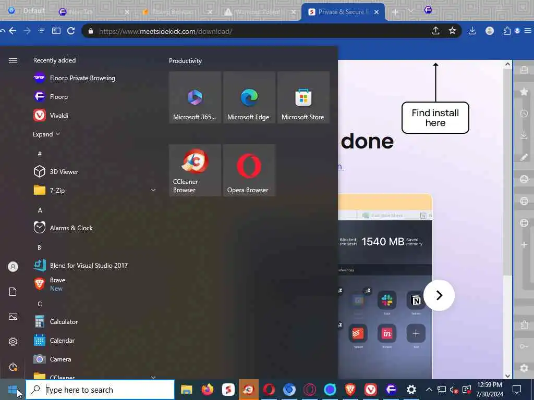Image resolution: width=534 pixels, height=400 pixels.
Task: Open Add-ons puzzle icon in side panel
Action: [524, 324]
